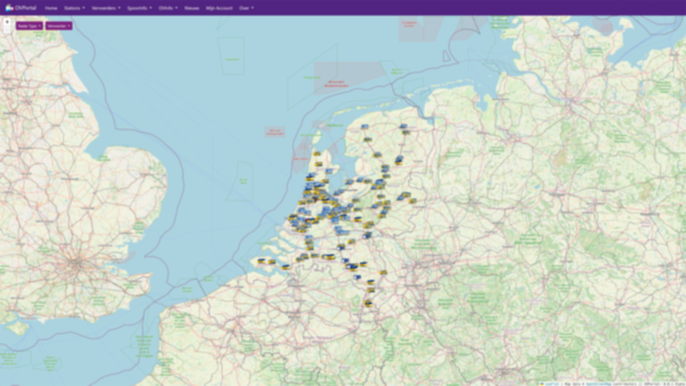686x386 pixels.
Task: Click the OVPortal logo icon
Action: pos(9,8)
